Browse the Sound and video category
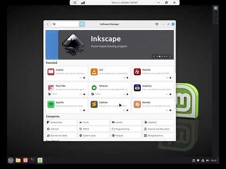 pos(61,136)
